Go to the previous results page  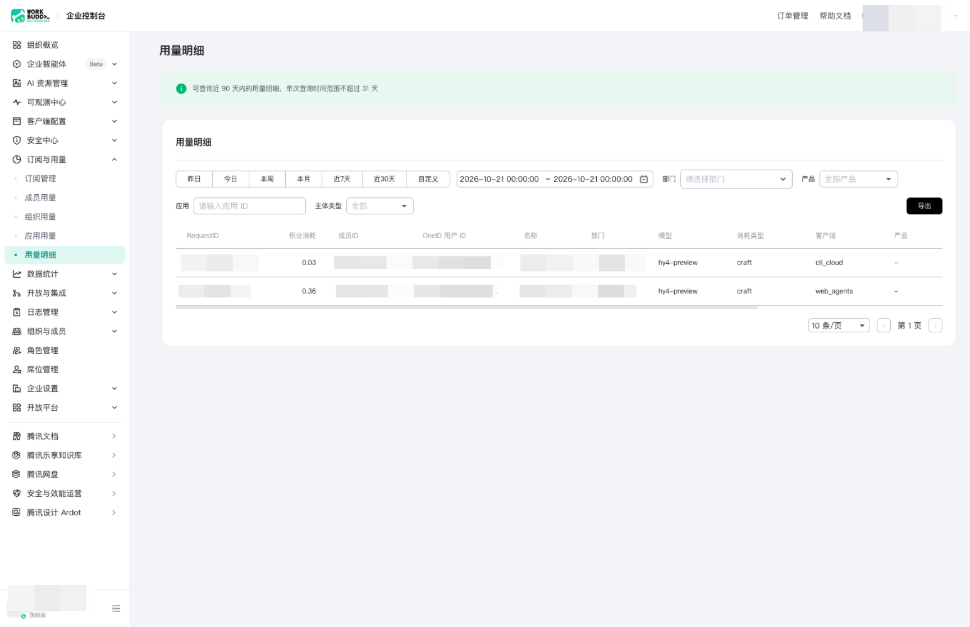884,326
